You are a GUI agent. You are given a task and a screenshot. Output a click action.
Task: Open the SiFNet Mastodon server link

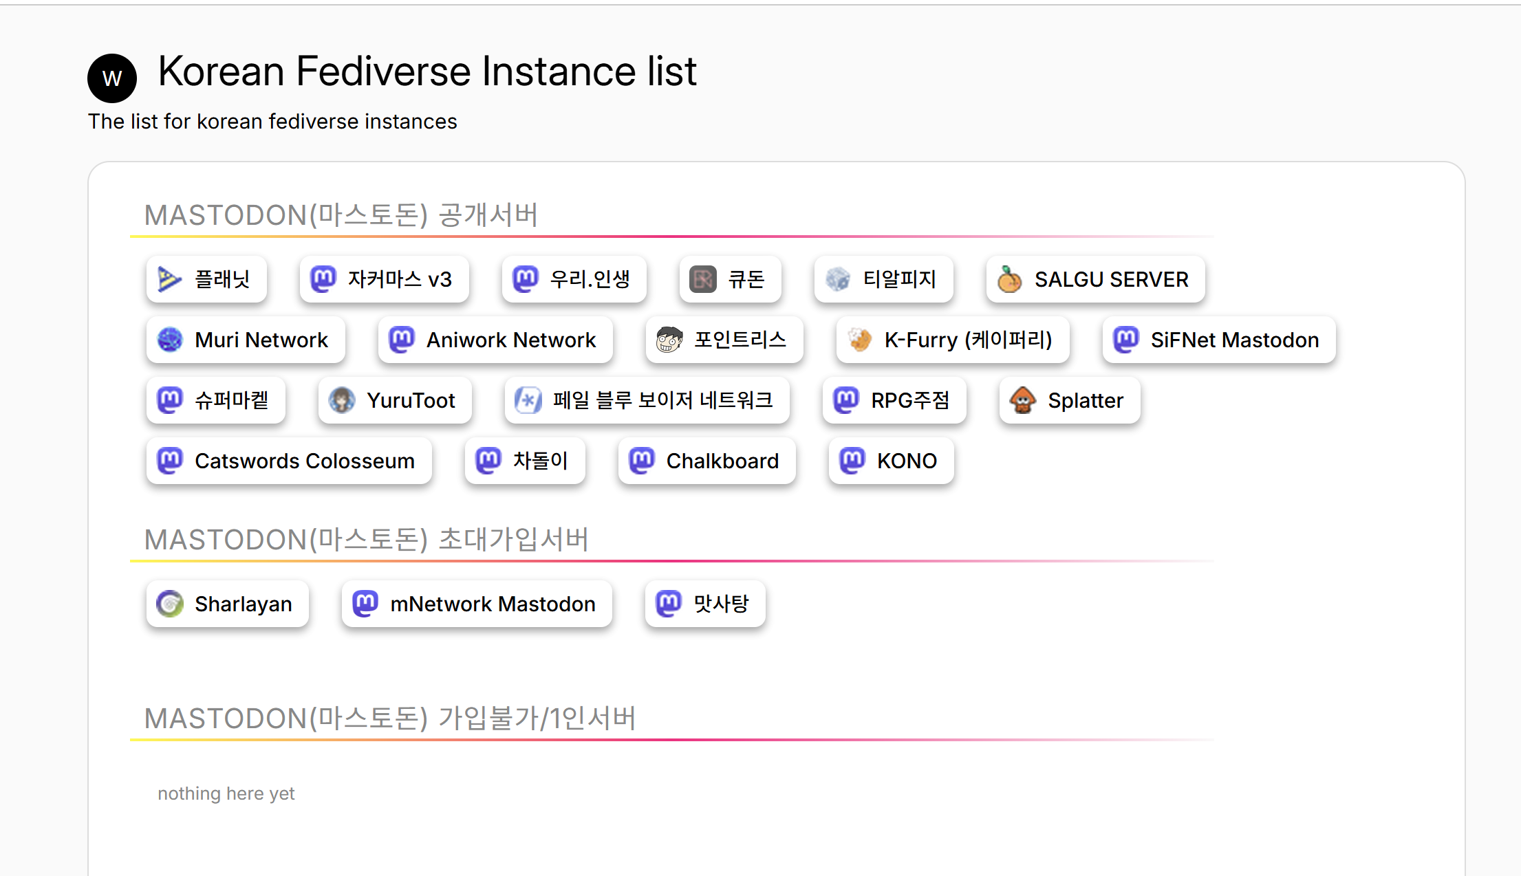click(1219, 340)
